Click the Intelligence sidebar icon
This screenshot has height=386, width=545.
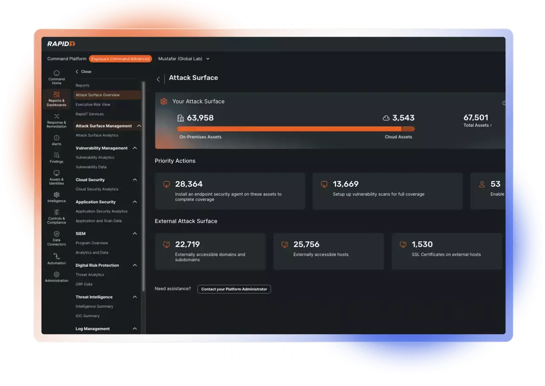[57, 197]
